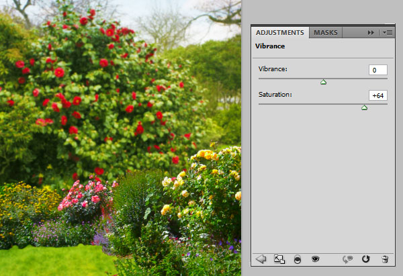
Task: Delete the adjustment layer with trash icon
Action: 385,259
